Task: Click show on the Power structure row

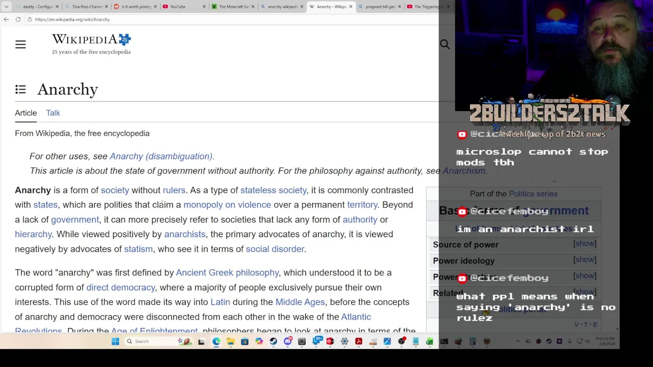Action: click(x=585, y=276)
